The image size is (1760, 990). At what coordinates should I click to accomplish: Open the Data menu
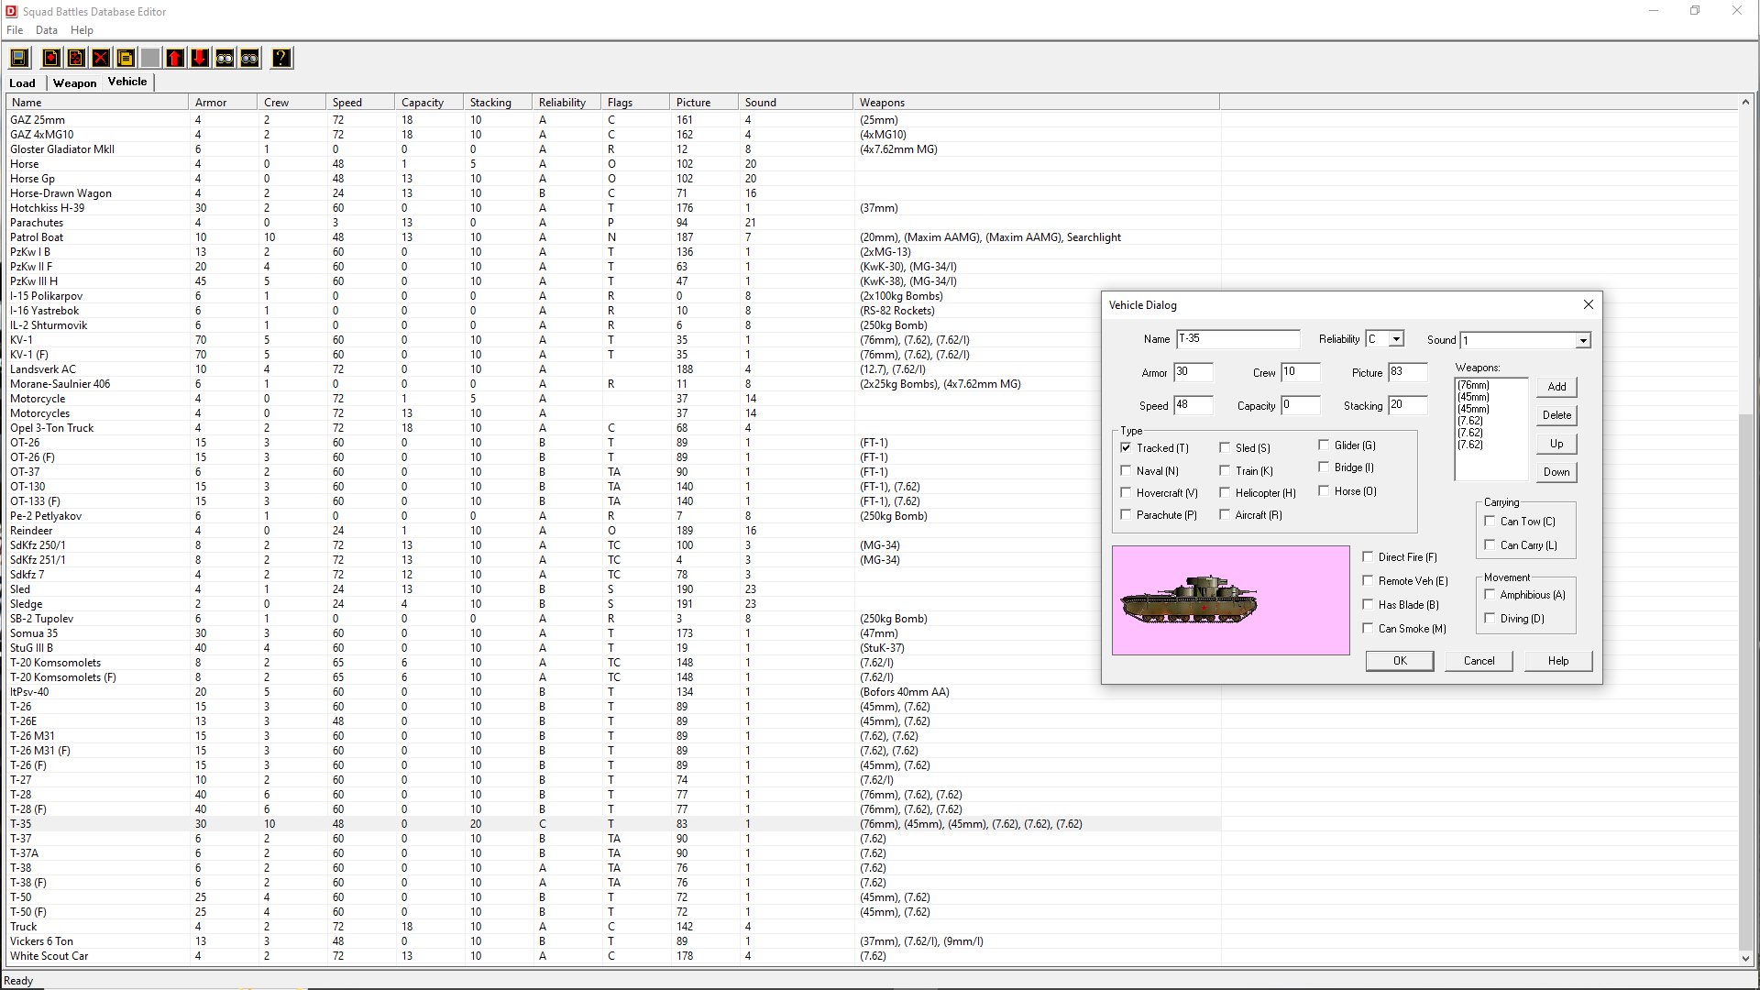[x=46, y=30]
